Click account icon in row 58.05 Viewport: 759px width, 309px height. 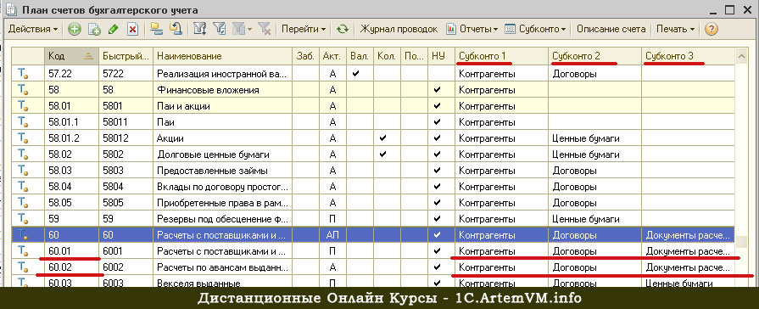(22, 203)
